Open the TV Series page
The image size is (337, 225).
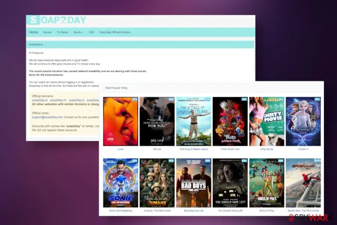coord(62,32)
